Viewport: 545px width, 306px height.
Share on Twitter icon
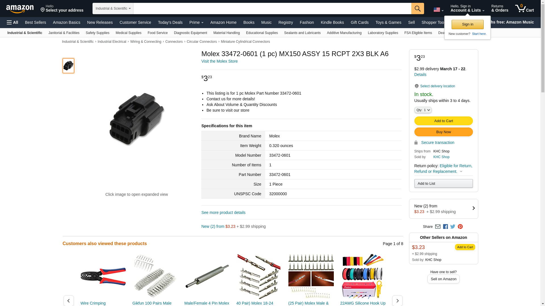coord(453,227)
